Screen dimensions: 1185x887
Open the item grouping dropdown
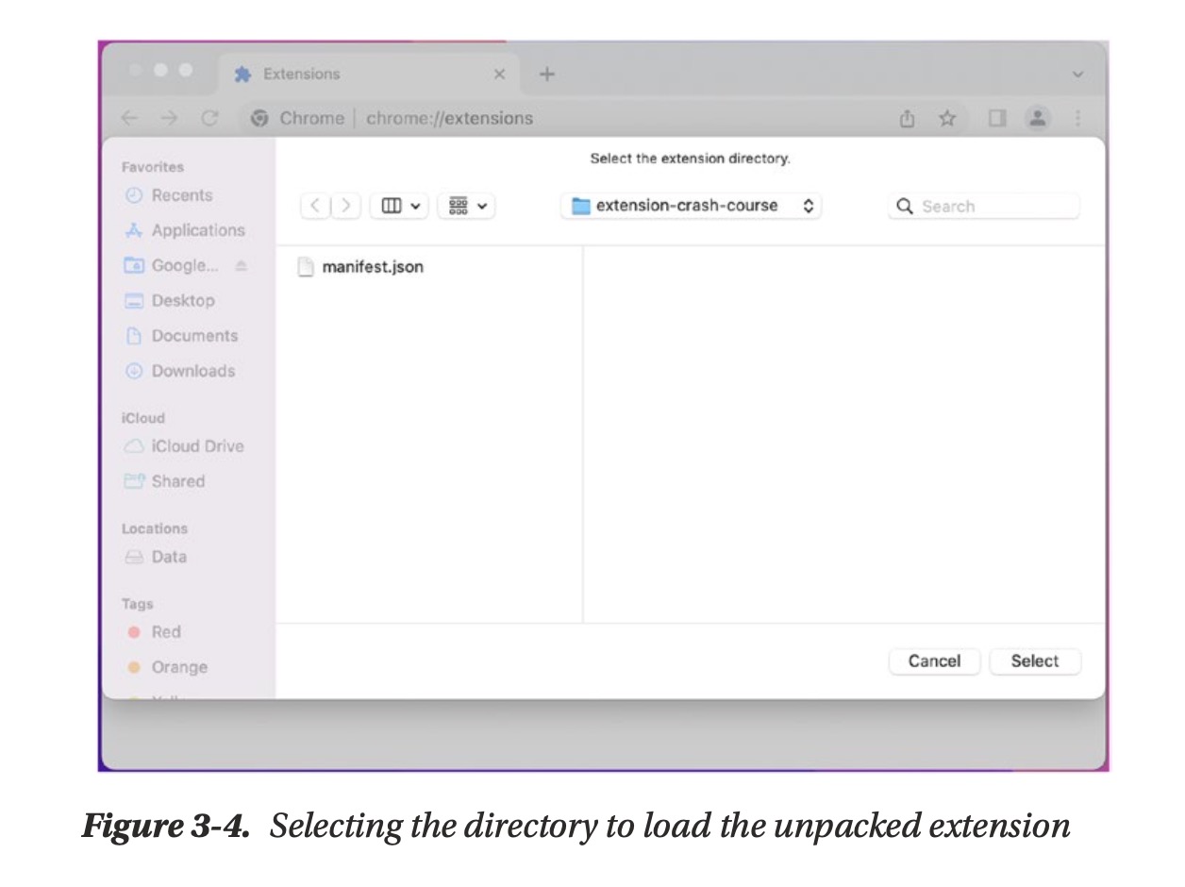tap(467, 206)
